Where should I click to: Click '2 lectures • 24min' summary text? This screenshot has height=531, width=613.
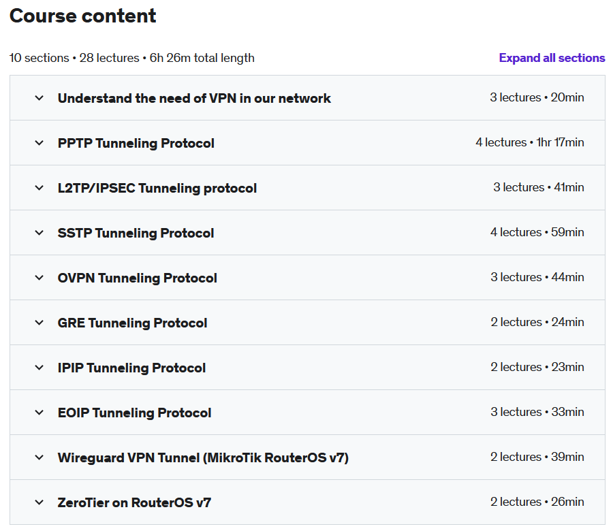coord(537,322)
